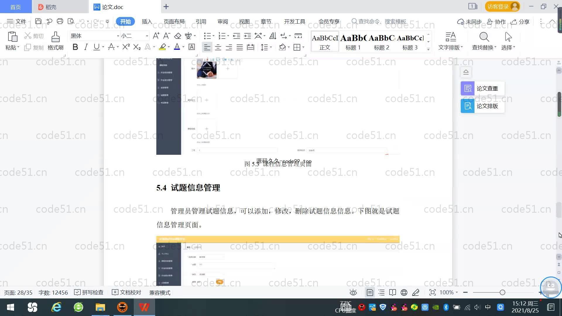Open Print Preview icon
Viewport: 562px width, 316px height.
(71, 21)
